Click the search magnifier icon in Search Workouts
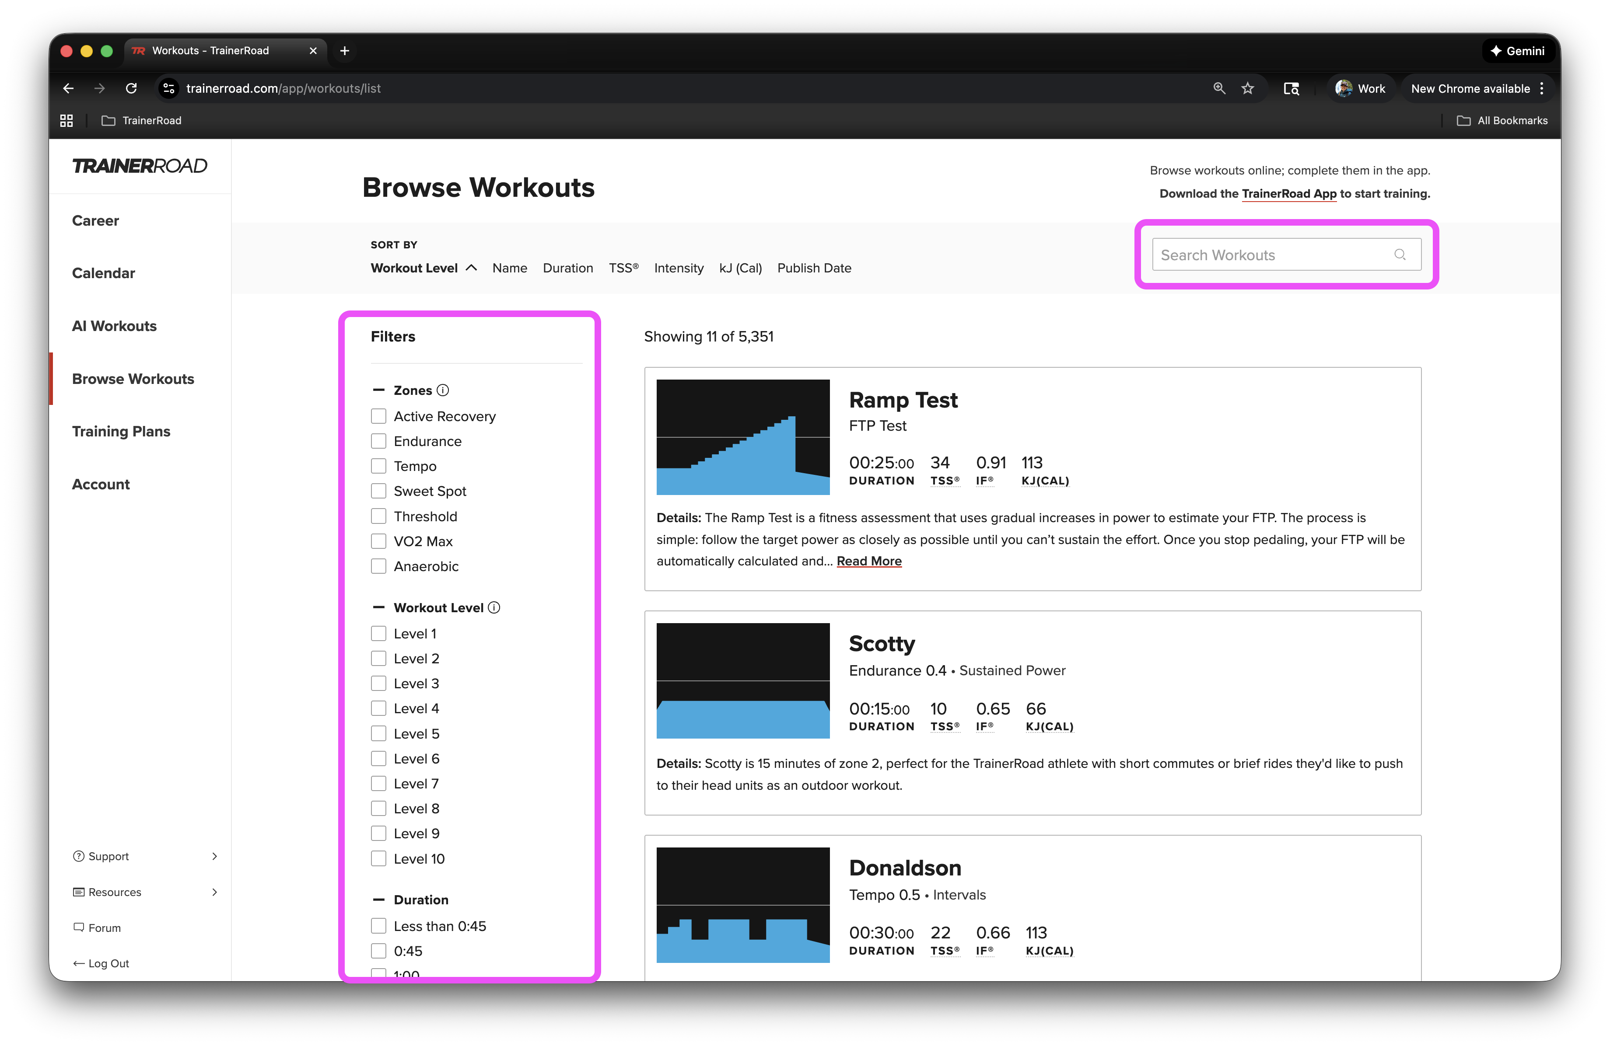1610x1046 pixels. click(x=1400, y=254)
